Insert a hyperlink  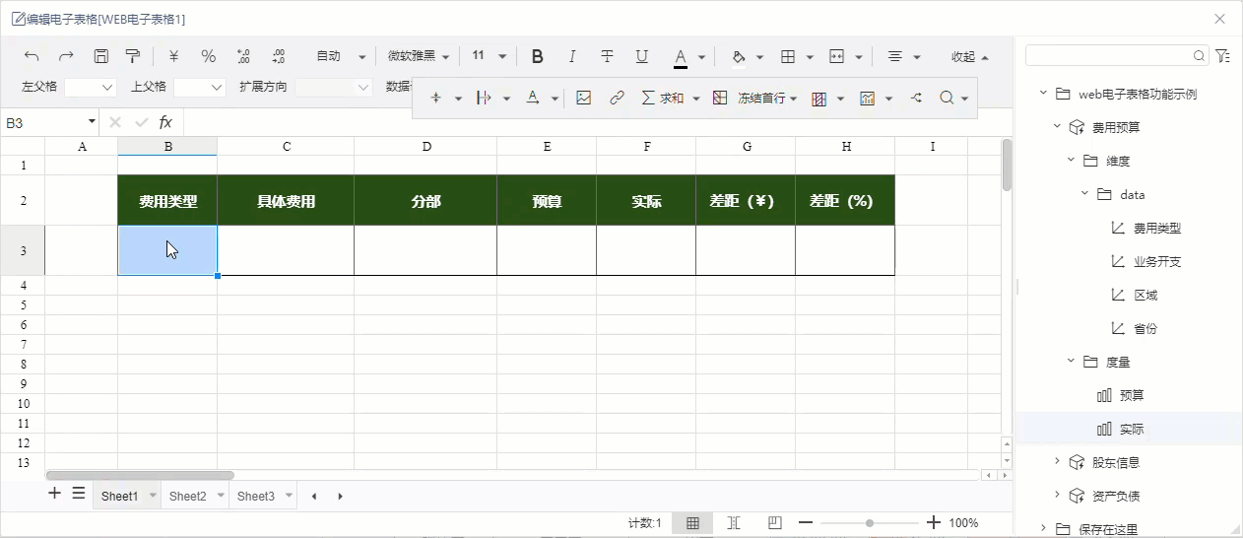point(617,98)
